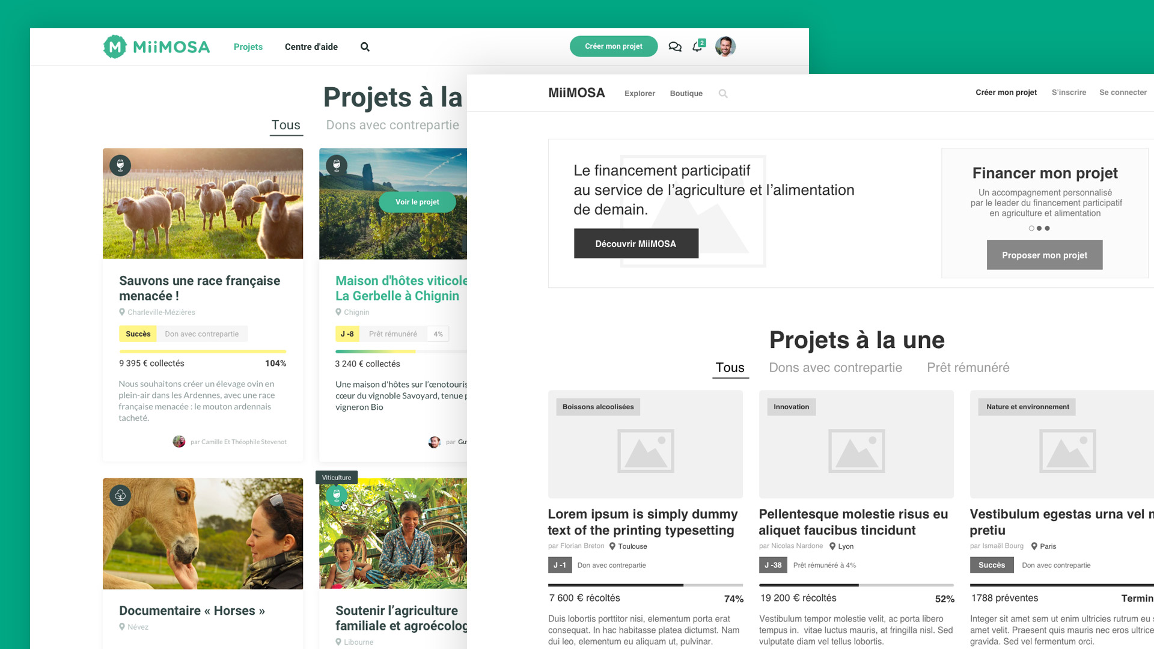The image size is (1154, 649).
Task: Select the second carousel dot in Financer panel
Action: (x=1039, y=228)
